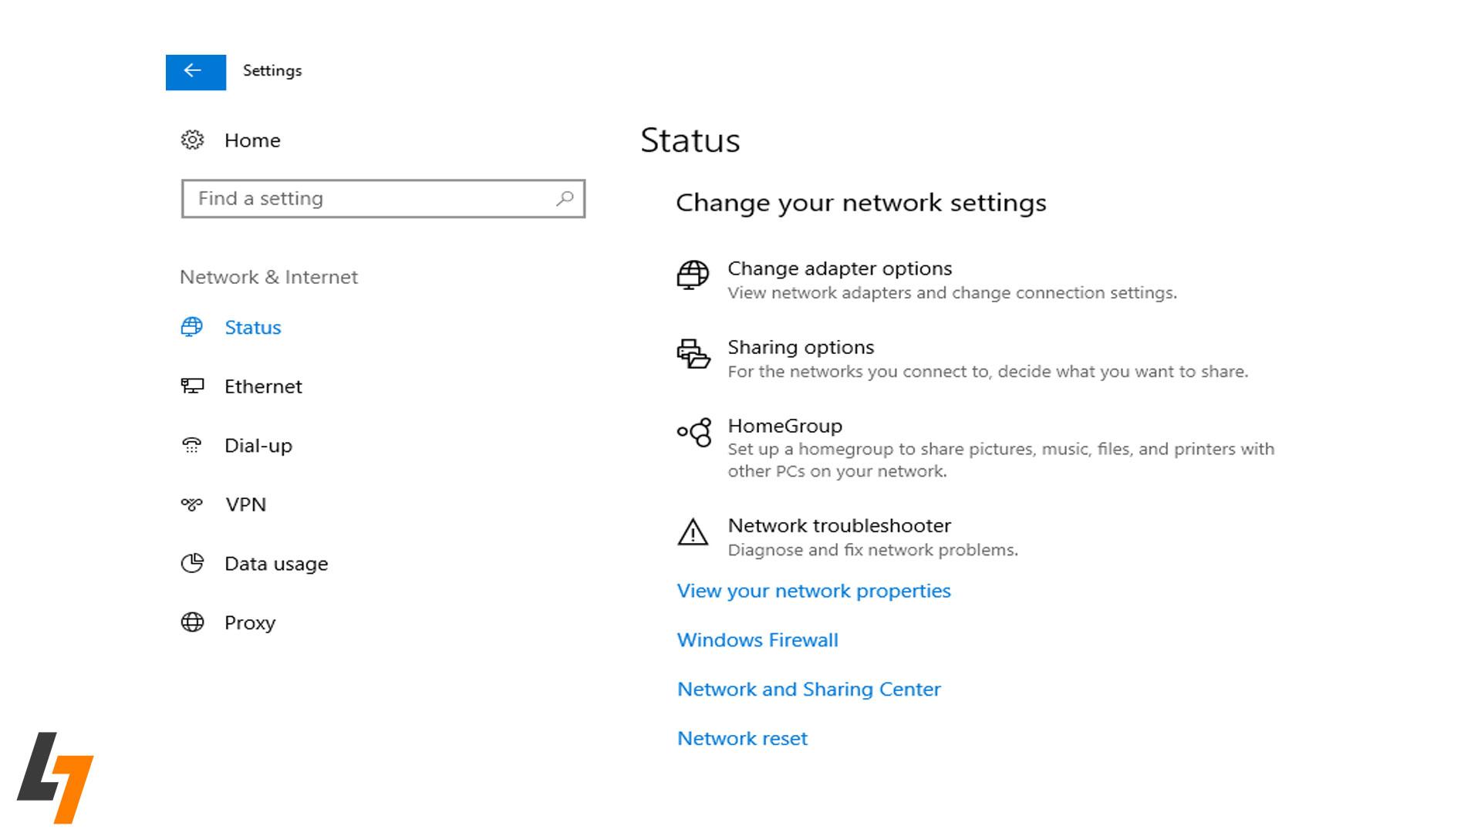This screenshot has width=1481, height=833.
Task: Open the VPN settings section
Action: (245, 504)
